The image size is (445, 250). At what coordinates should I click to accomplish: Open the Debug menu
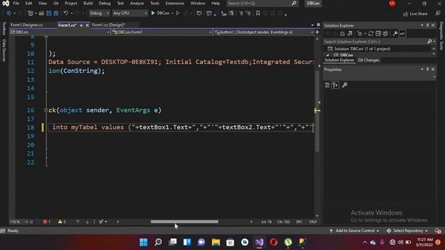pos(104,3)
